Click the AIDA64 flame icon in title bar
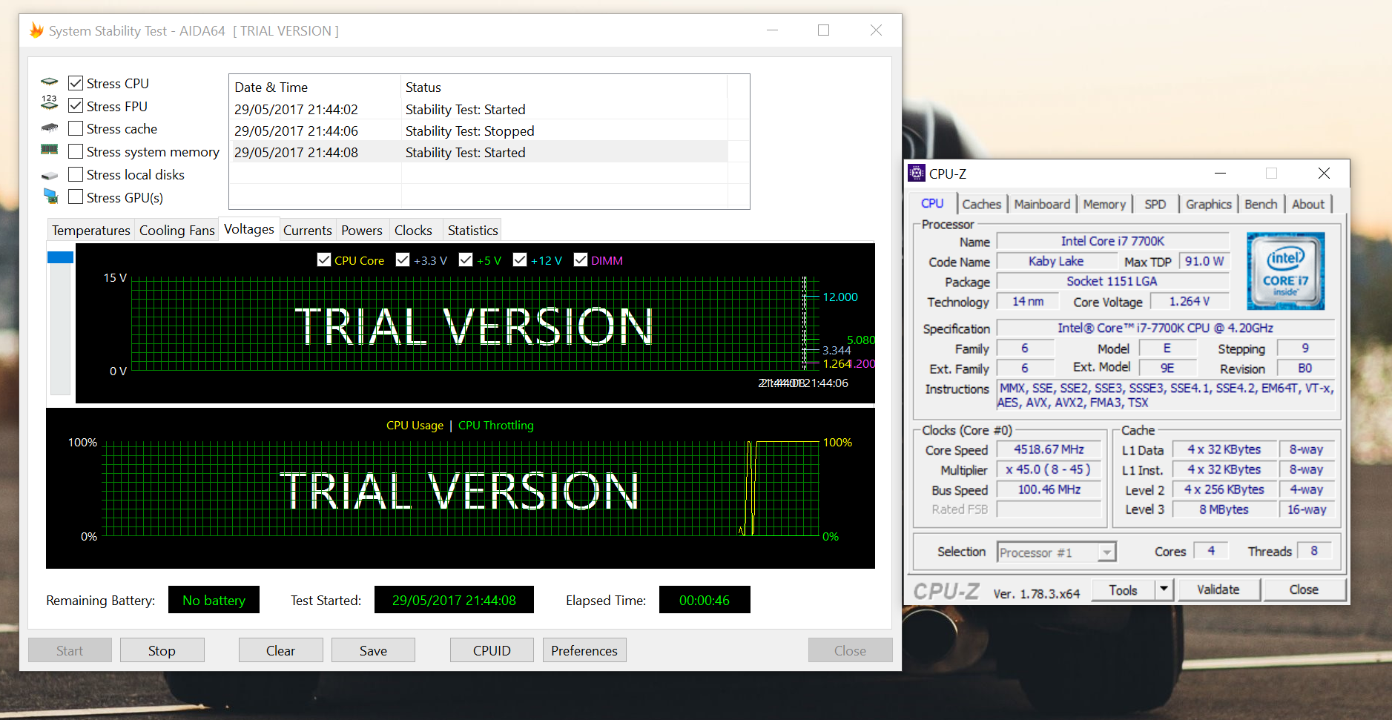 pyautogui.click(x=36, y=30)
